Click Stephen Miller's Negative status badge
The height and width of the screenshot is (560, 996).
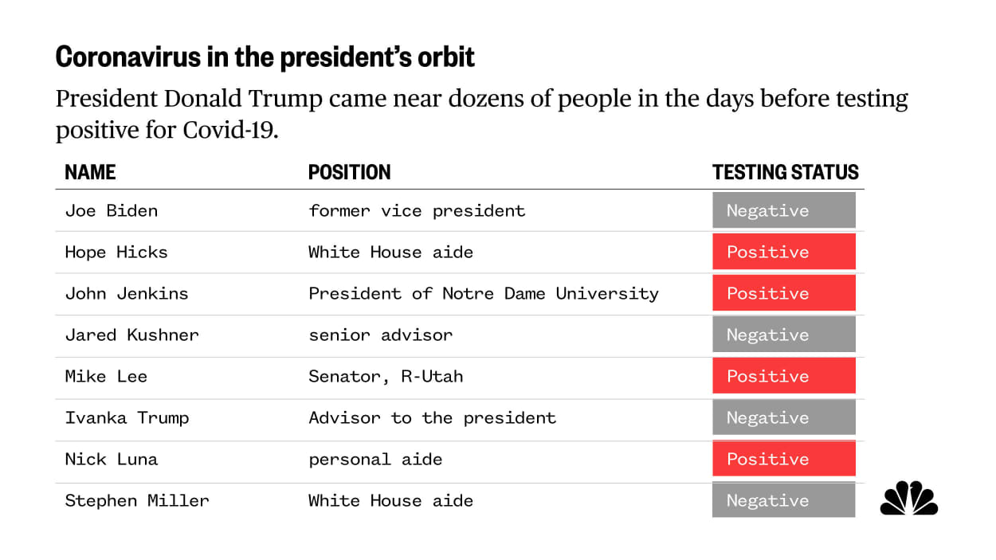pos(783,500)
